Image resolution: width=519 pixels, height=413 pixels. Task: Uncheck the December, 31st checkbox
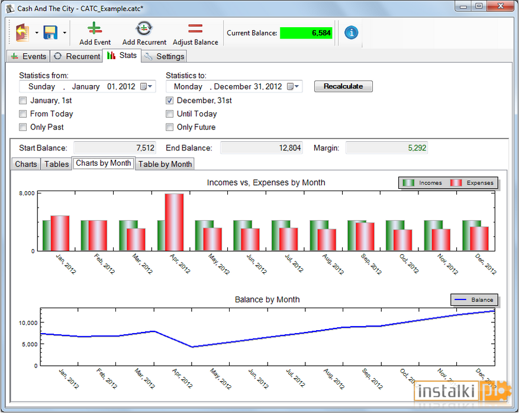pos(169,100)
